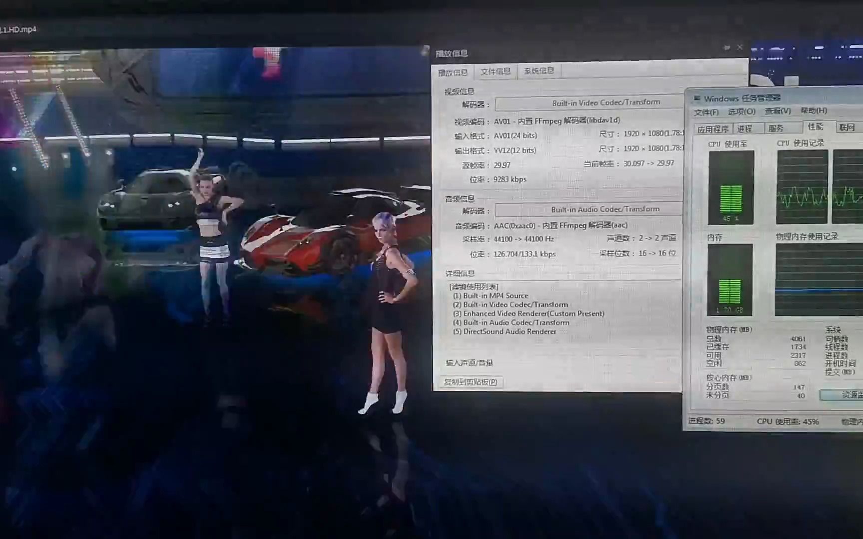Click free memory value '862'
Viewport: 863px width, 539px height.
(x=800, y=363)
